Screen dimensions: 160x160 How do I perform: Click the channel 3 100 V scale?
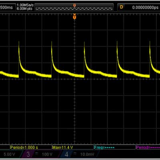47,154
